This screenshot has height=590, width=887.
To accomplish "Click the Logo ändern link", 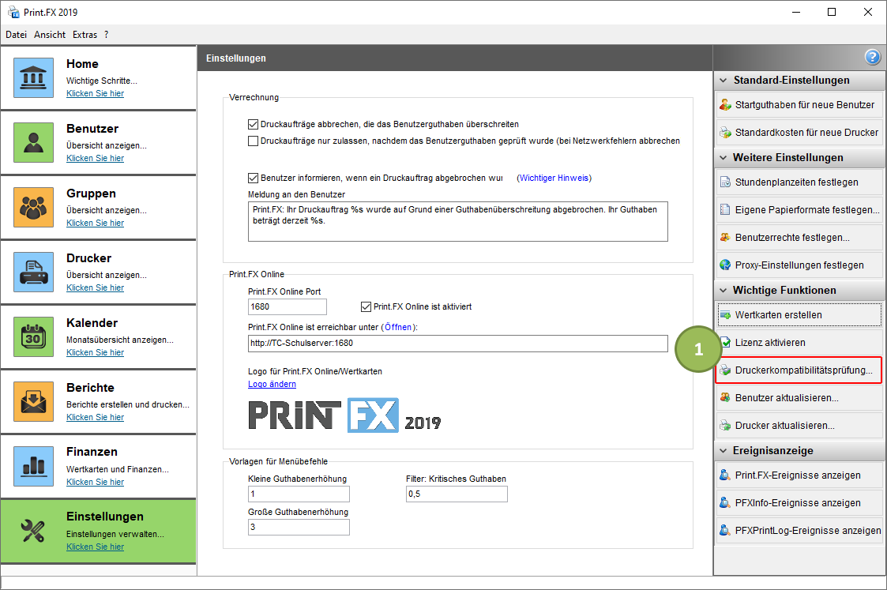I will [x=272, y=384].
